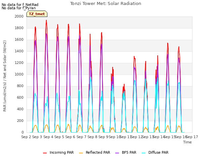Click the 0 y-axis tick label
Viewport: 212px width, 159px height.
(x=23, y=132)
